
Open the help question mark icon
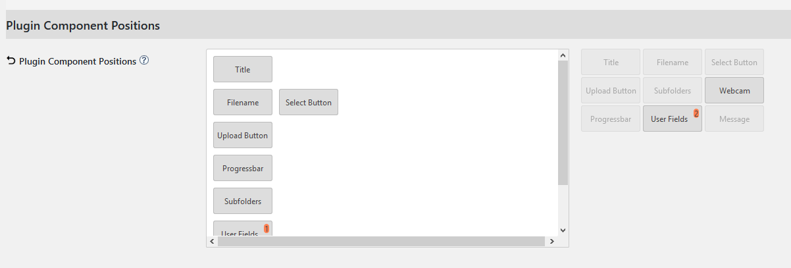click(x=144, y=60)
